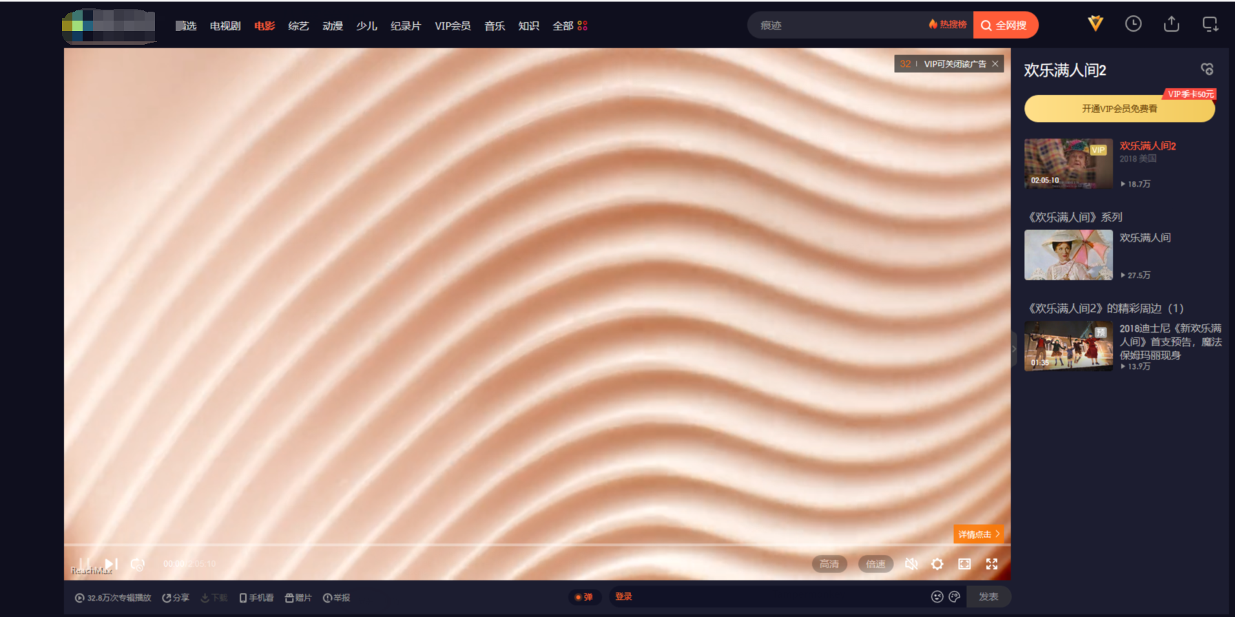The image size is (1235, 617).
Task: Open the 2018迪士尼 trailer thumbnail
Action: (x=1068, y=346)
